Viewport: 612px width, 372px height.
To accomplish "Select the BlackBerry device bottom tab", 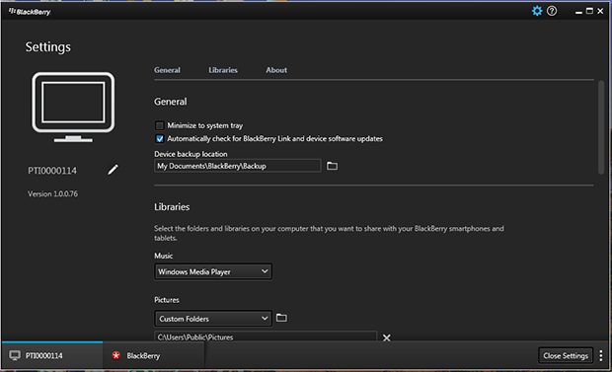I will tap(154, 355).
